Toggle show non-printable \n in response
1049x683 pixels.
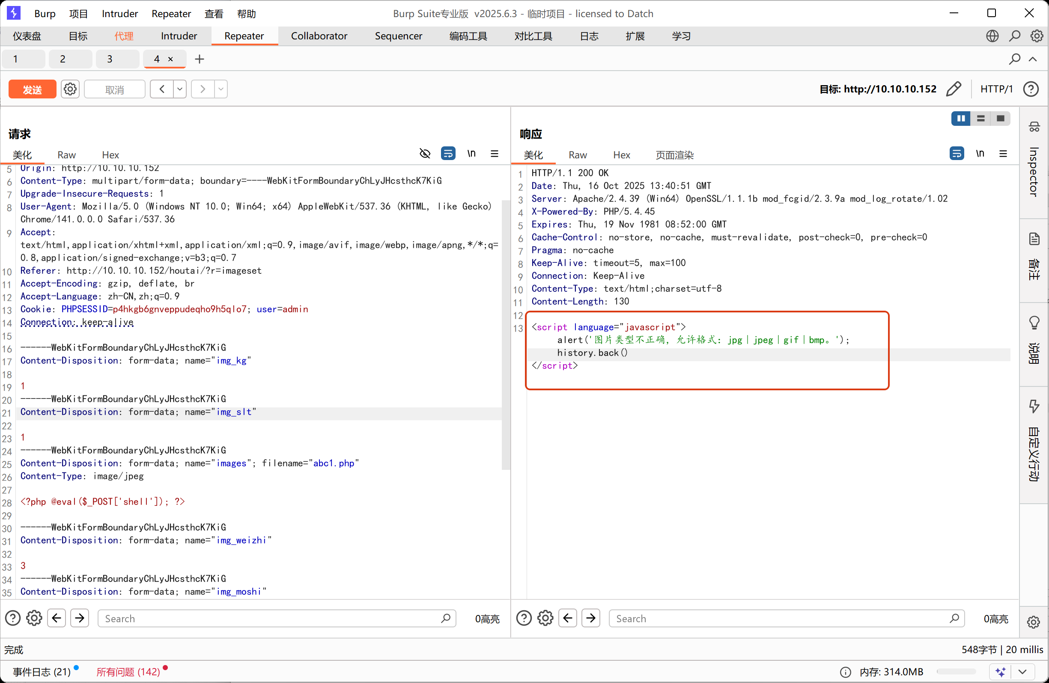point(980,153)
